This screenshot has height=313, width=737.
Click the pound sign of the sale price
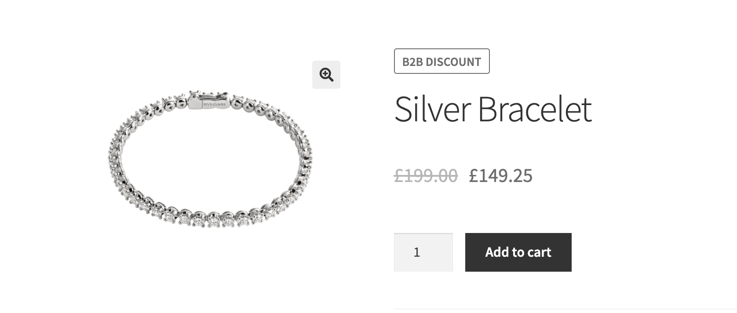pyautogui.click(x=473, y=175)
